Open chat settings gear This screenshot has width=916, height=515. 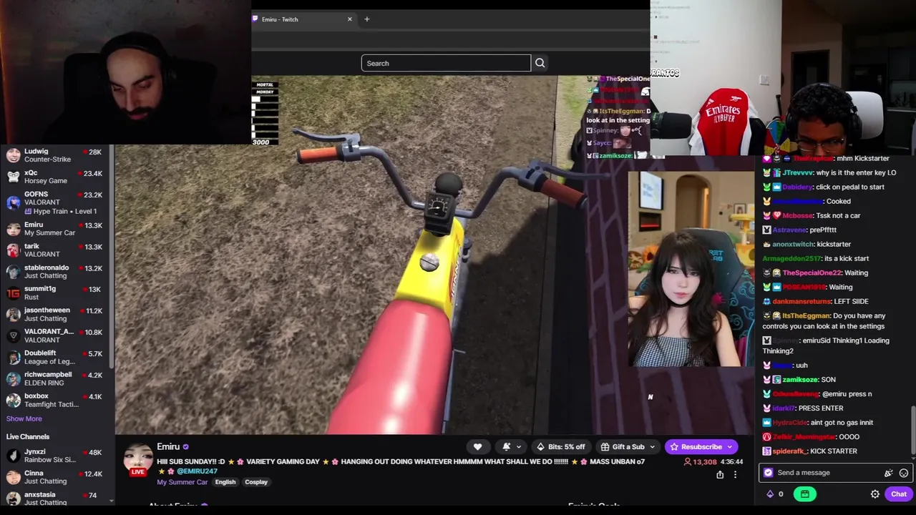click(x=874, y=494)
